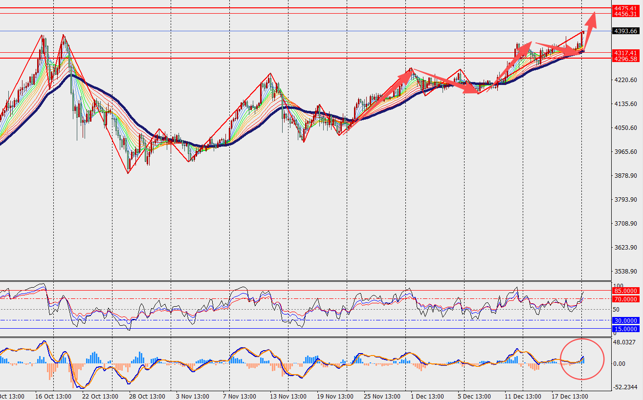Viewport: 643px width, 400px height.
Task: Click the 4296.58 red price label
Action: pos(626,59)
